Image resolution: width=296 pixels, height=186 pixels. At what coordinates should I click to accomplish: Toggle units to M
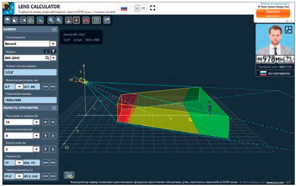tap(137, 8)
